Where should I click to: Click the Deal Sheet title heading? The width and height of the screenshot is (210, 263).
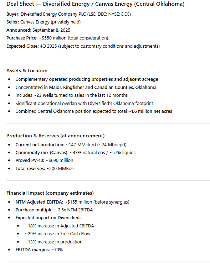click(x=96, y=4)
